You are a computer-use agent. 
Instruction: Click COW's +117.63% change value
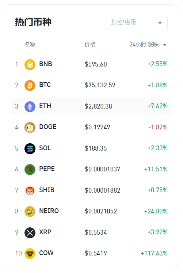[154, 253]
